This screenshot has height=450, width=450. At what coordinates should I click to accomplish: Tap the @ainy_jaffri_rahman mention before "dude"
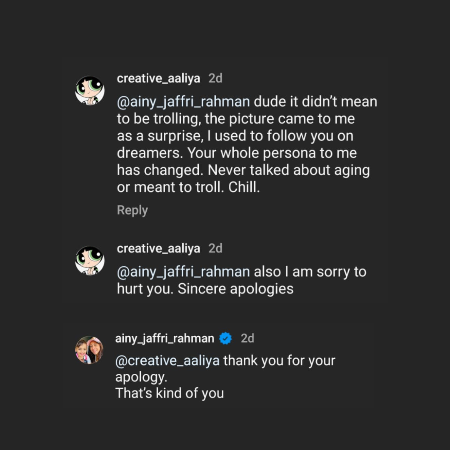tap(183, 102)
